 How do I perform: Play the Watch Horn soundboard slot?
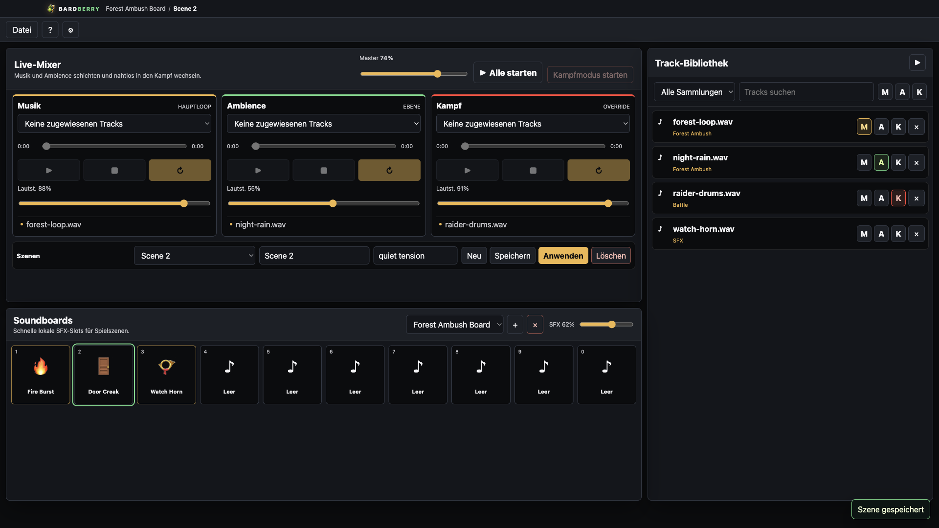point(166,374)
